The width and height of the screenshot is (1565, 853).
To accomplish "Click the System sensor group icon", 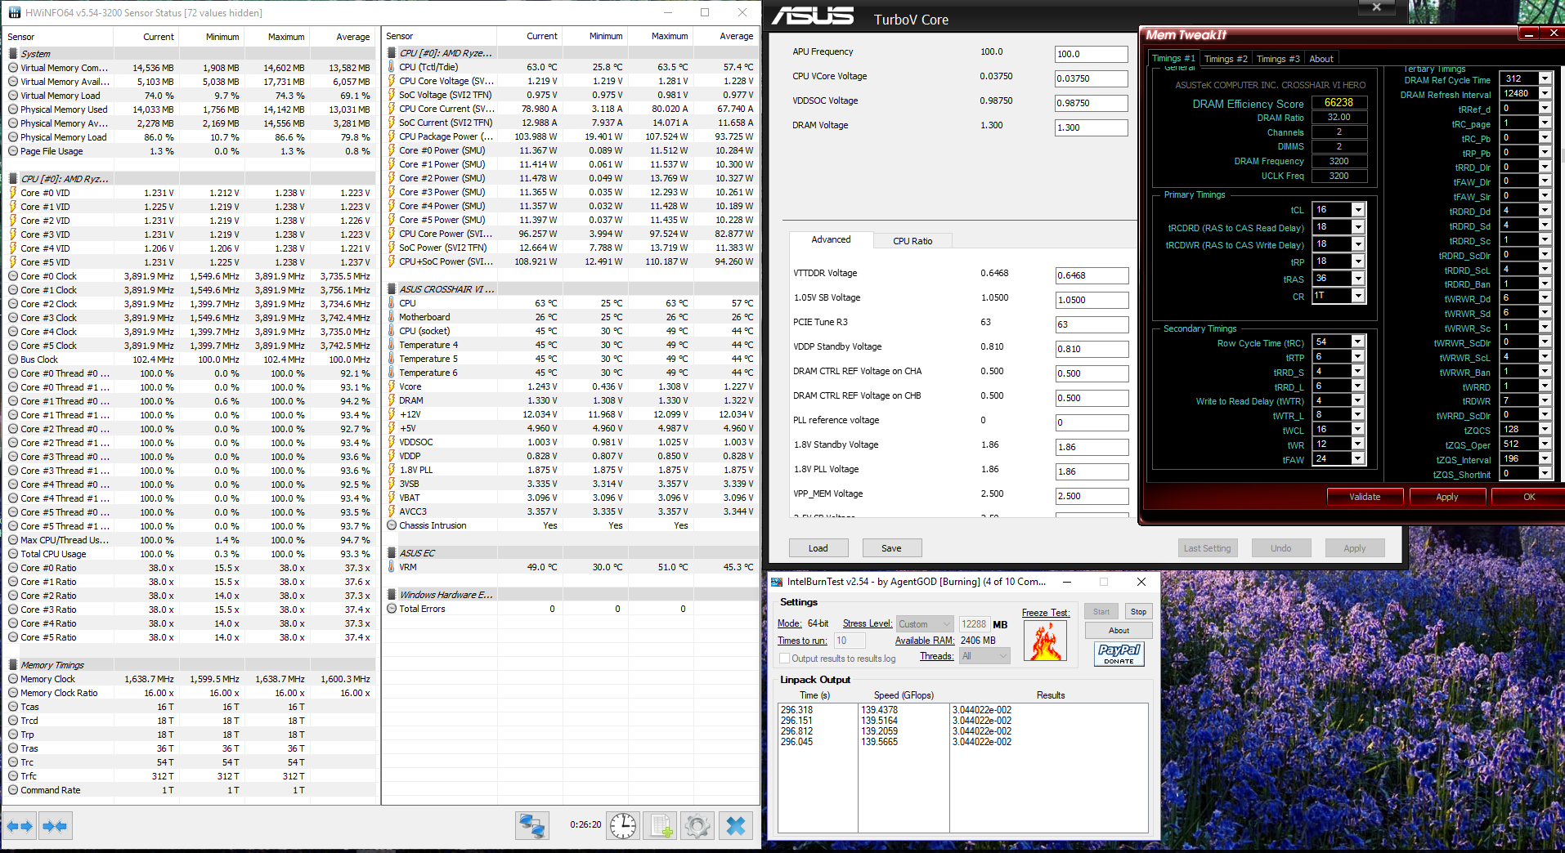I will click(x=13, y=54).
